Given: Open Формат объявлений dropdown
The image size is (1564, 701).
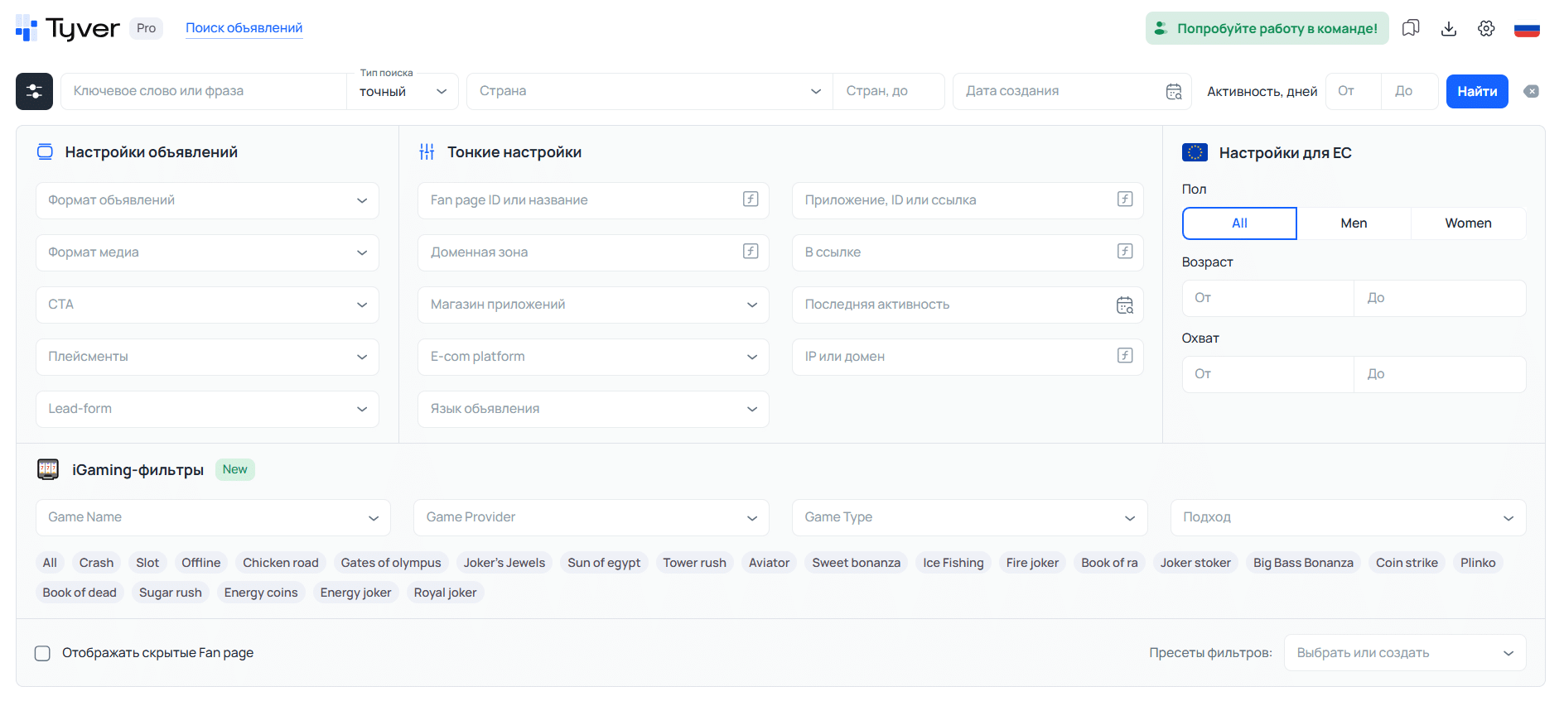Looking at the screenshot, I should pos(207,200).
